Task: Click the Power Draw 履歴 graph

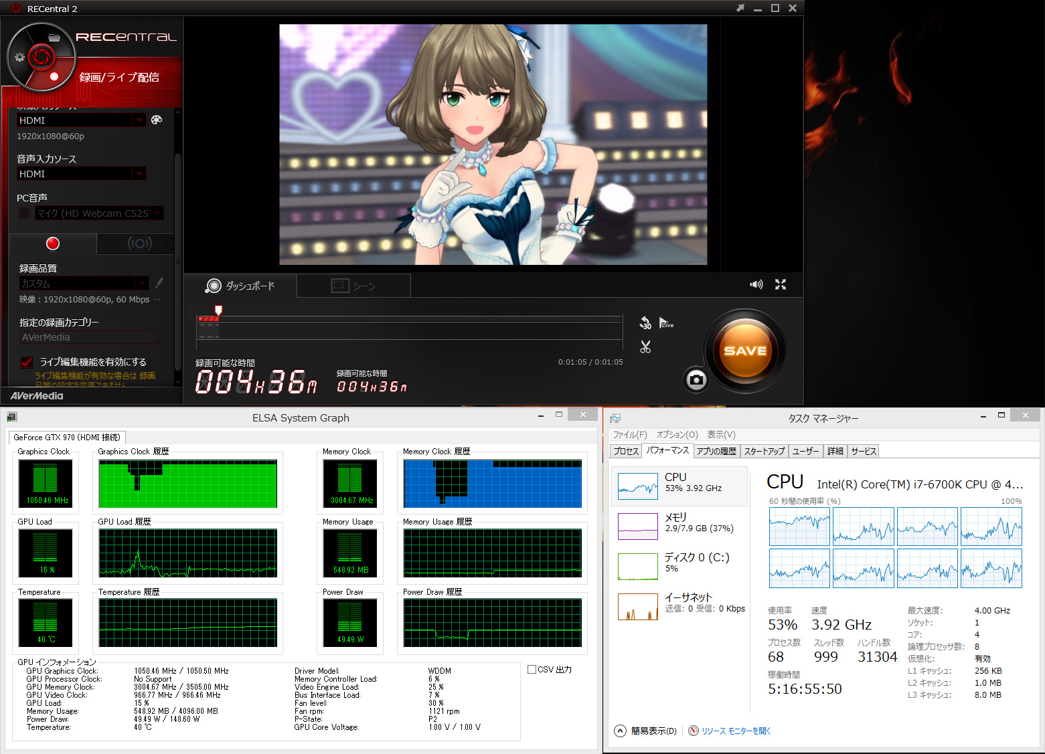Action: point(493,623)
